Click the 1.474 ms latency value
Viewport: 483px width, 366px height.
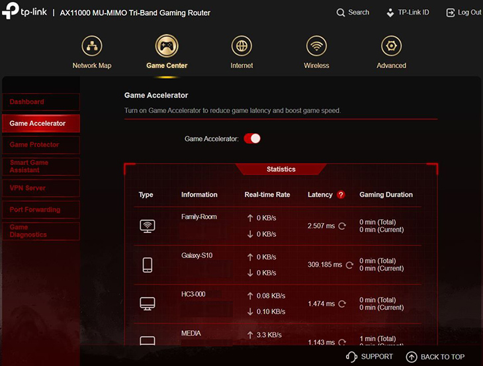pos(322,304)
